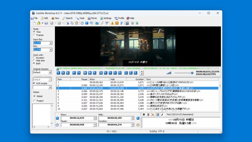
Task: Remove text tags with the red X icon
Action: tap(153, 115)
